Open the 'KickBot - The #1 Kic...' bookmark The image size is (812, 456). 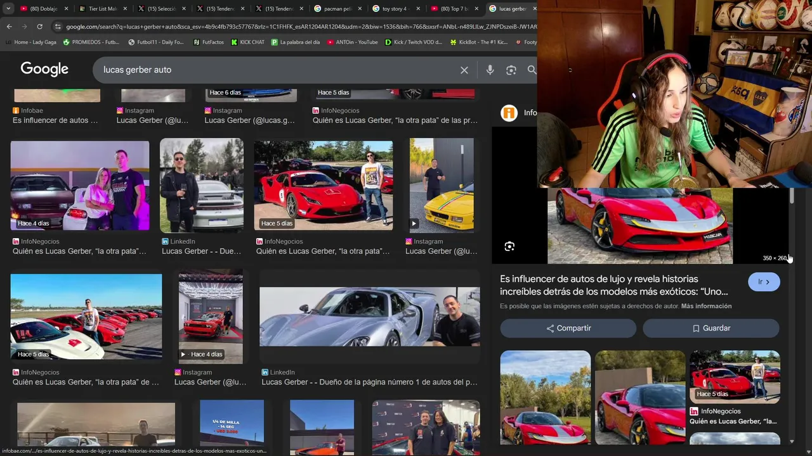coord(479,42)
